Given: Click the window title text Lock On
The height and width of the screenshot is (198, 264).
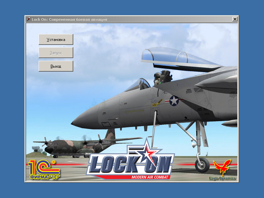Looking at the screenshot, I should click(69, 19).
